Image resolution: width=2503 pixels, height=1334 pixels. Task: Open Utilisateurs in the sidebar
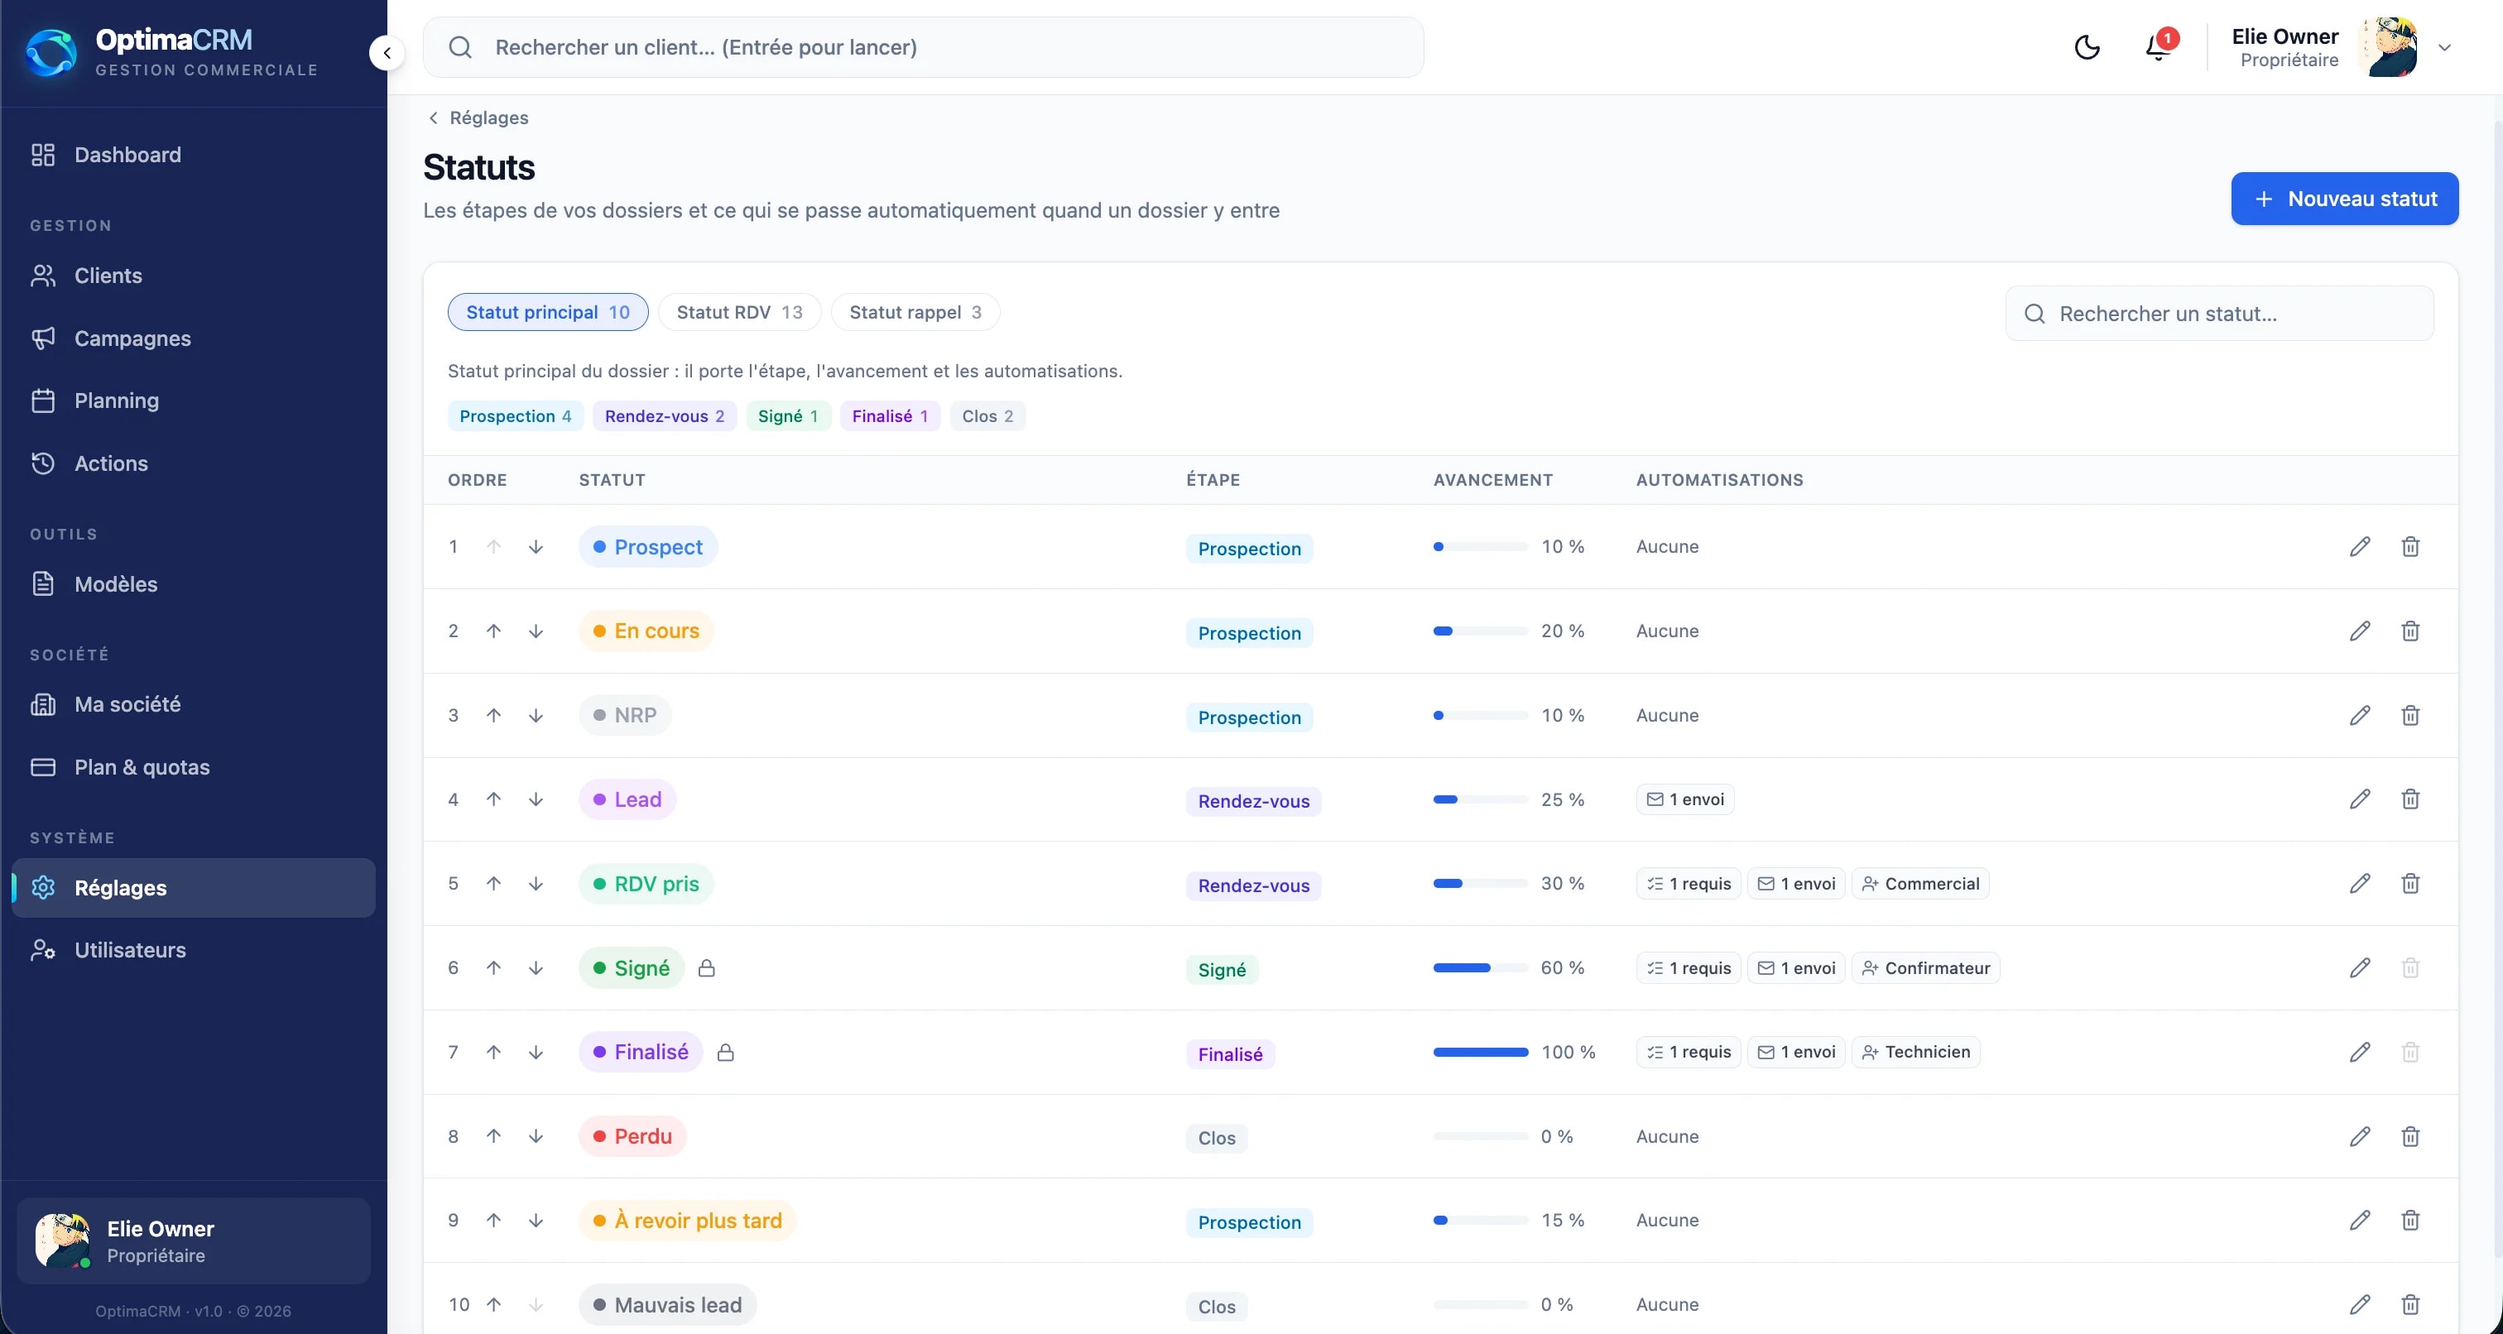194,949
